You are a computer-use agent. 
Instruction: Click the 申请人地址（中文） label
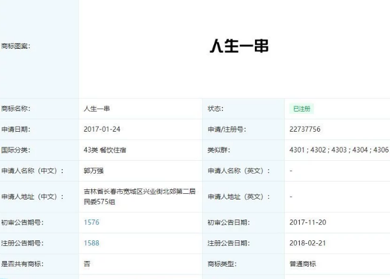coord(32,197)
